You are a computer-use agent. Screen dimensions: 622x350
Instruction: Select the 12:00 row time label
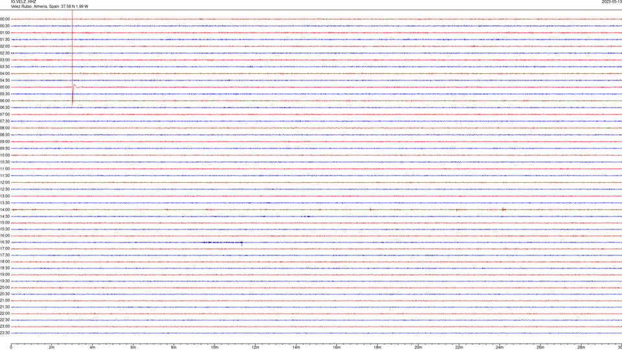click(5, 183)
